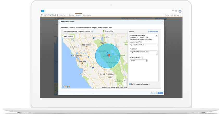
Task: Click the MobilePush phone icon
Action: coord(58,15)
